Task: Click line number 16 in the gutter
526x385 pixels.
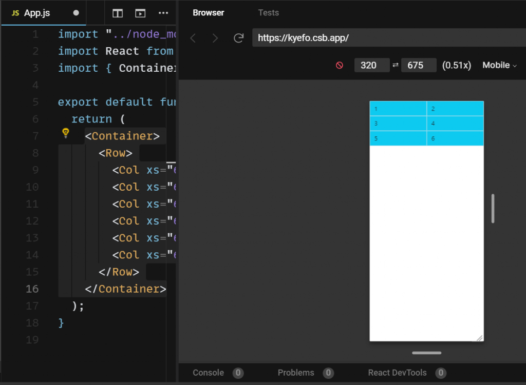Action: [x=32, y=289]
